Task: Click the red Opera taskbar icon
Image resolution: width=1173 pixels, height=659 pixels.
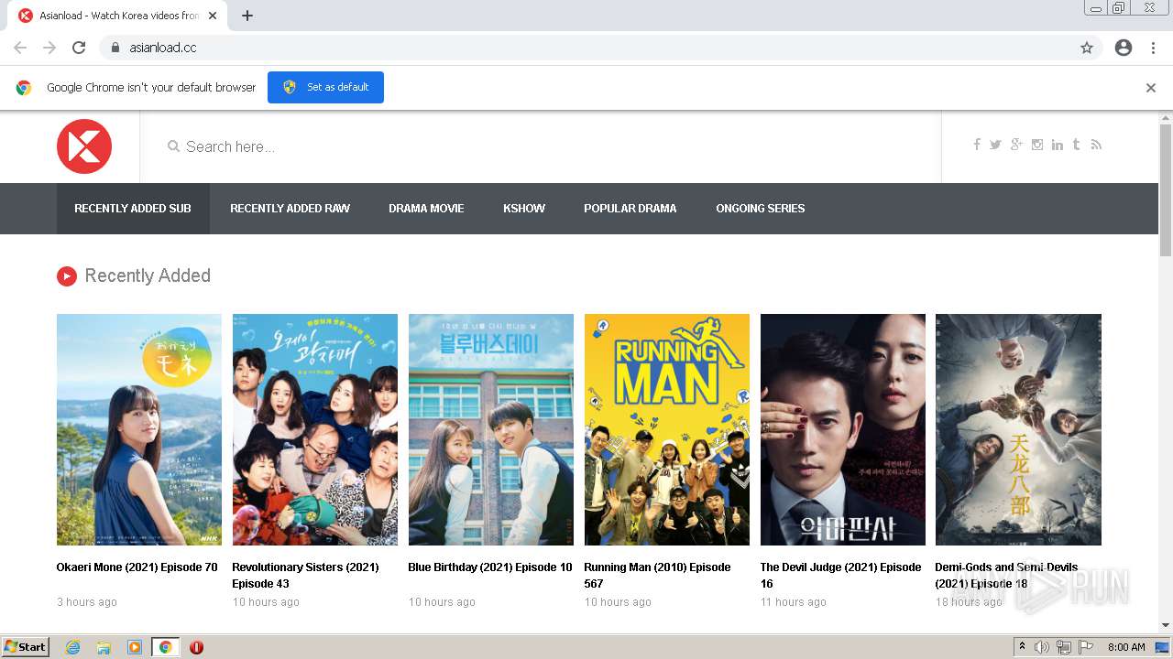Action: [x=196, y=647]
